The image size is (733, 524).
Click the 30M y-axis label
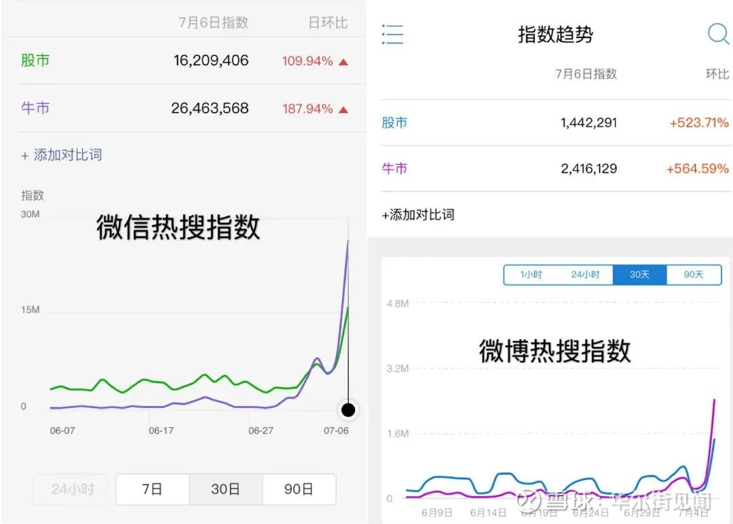click(30, 214)
